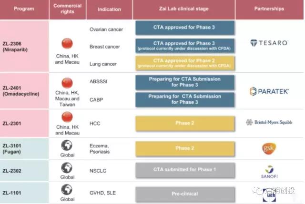Click the China flag beside ZL-2401 Omadacycline

point(67,82)
